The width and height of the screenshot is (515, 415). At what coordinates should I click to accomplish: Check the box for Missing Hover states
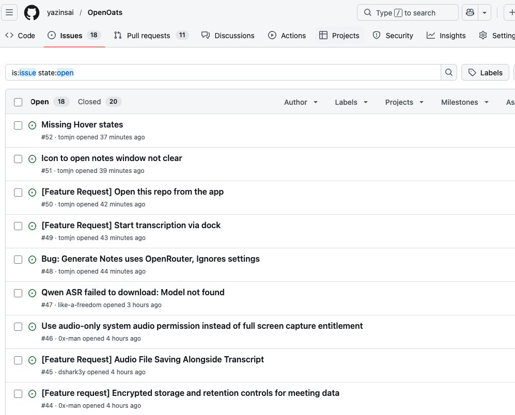click(18, 125)
